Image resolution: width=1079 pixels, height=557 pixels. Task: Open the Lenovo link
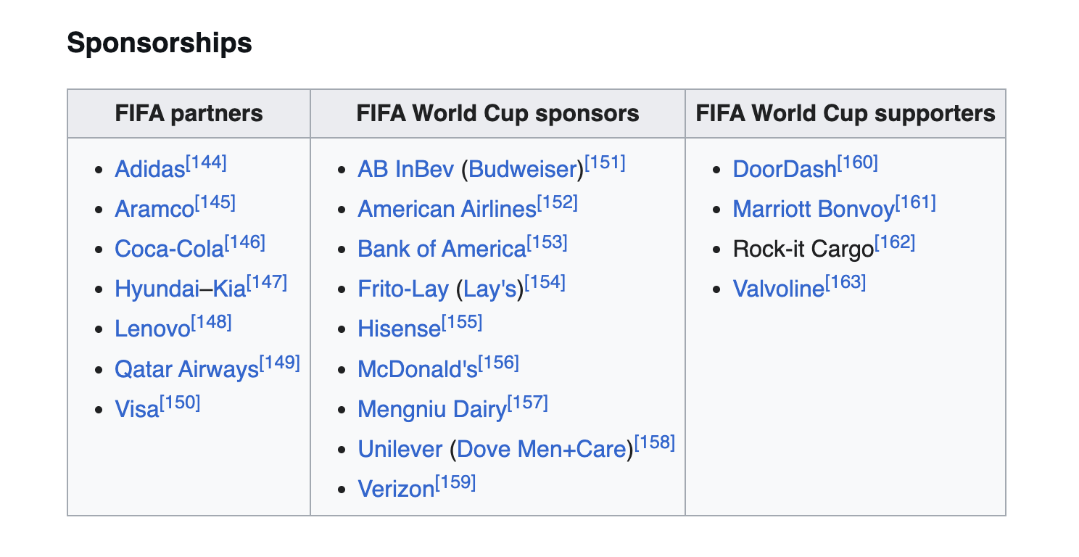tap(152, 329)
